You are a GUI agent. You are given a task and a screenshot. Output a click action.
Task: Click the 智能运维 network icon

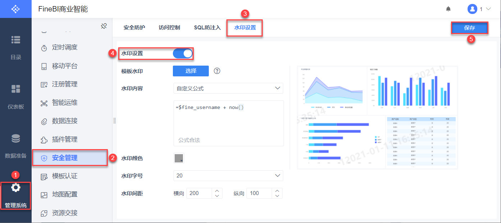tap(44, 103)
